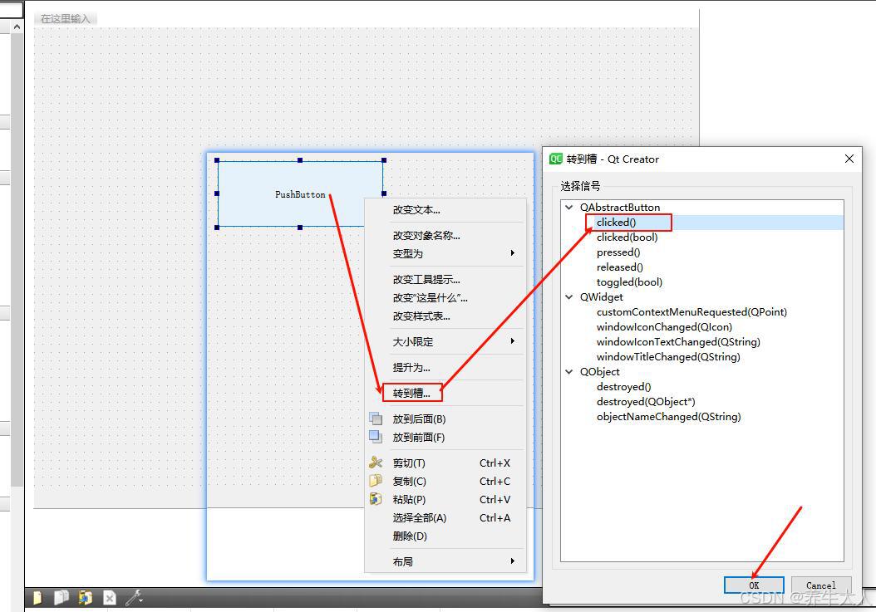Collapse the QObject signal group
This screenshot has height=612, width=876.
tap(569, 372)
